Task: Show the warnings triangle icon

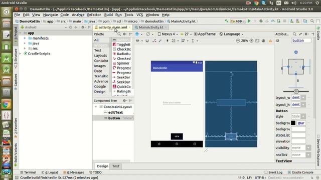Action: pyautogui.click(x=270, y=40)
